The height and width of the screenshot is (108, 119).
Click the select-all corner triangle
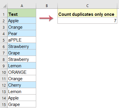5,6
